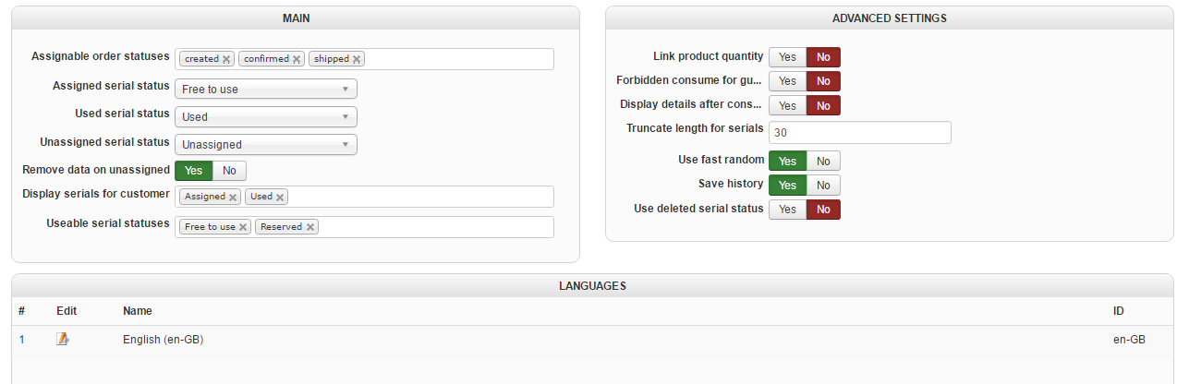The height and width of the screenshot is (384, 1189).
Task: Remove the 'created' order status tag
Action: 226,59
